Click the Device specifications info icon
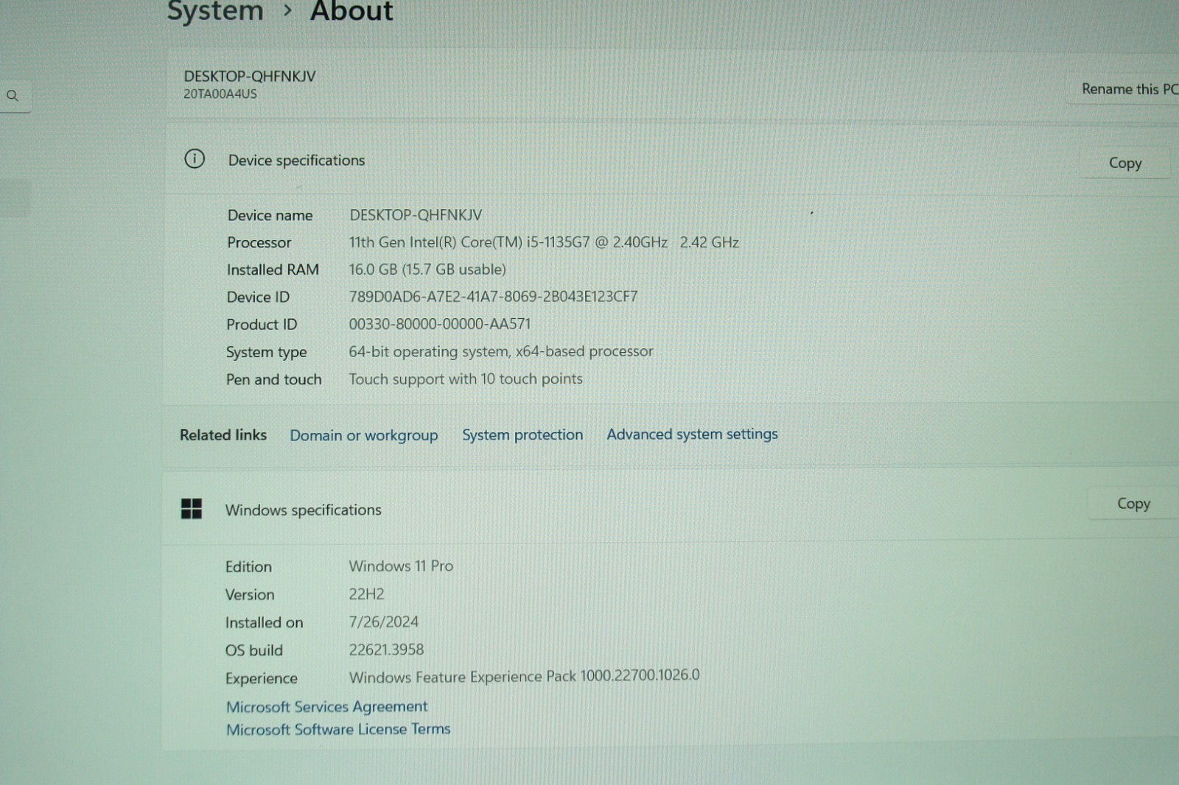The height and width of the screenshot is (785, 1179). [x=195, y=158]
